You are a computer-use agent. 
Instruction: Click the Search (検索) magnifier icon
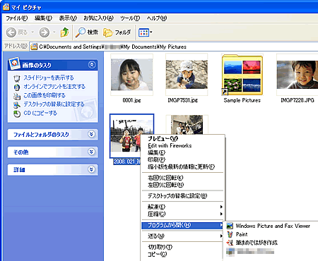[x=81, y=32]
